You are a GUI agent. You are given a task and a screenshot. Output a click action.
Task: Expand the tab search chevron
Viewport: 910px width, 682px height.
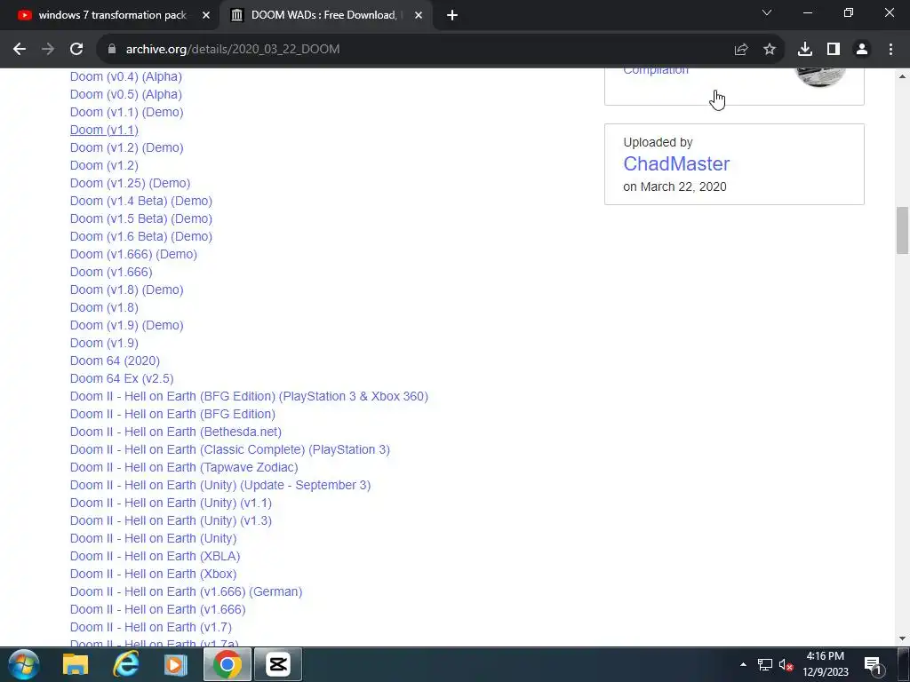point(767,12)
